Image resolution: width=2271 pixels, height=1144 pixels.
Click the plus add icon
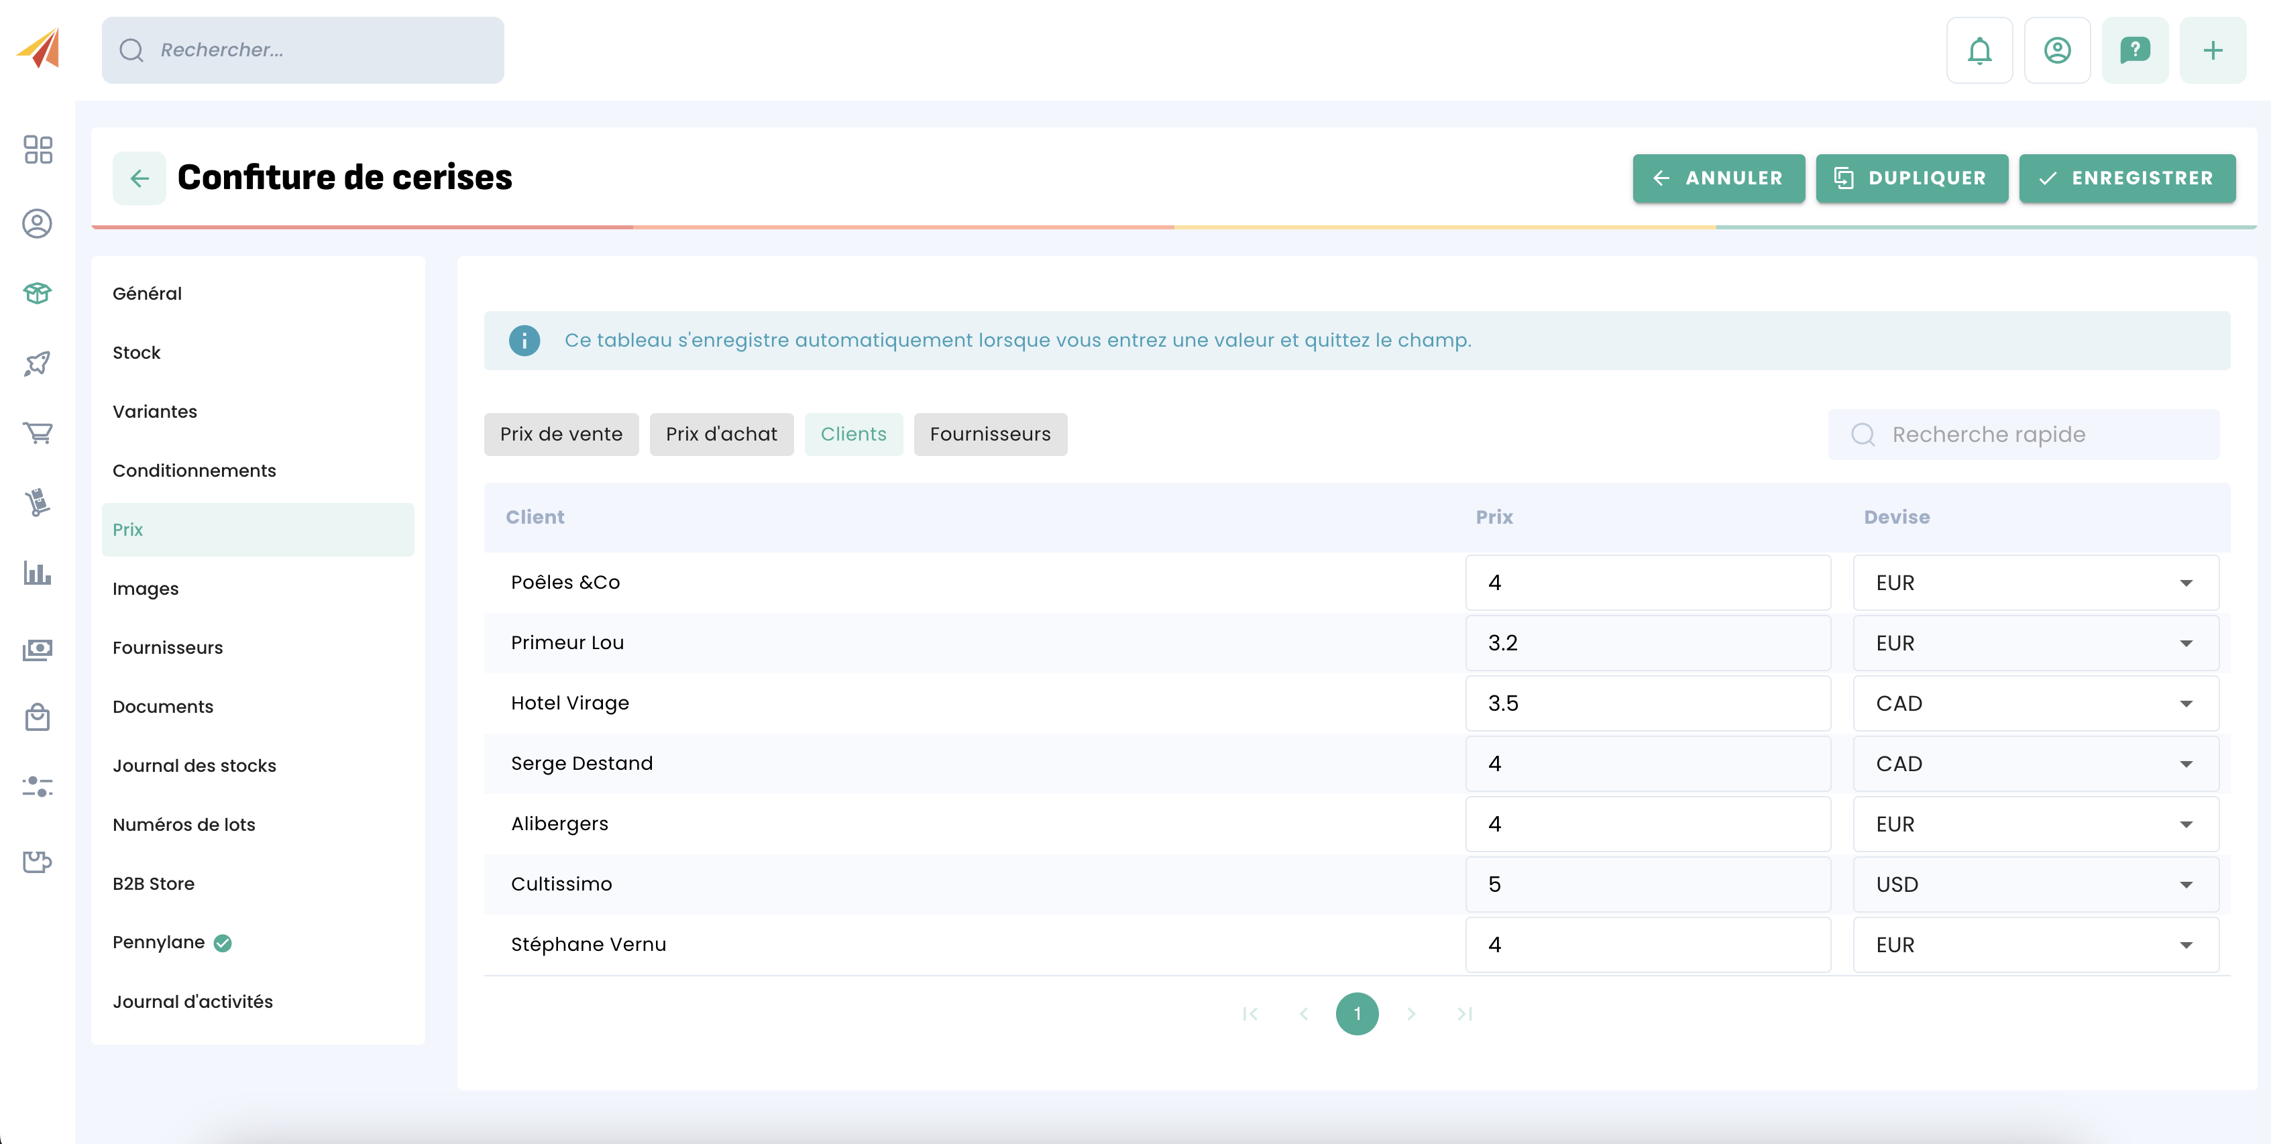click(2212, 50)
